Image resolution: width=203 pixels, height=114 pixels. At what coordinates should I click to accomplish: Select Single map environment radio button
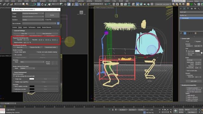coord(14,79)
